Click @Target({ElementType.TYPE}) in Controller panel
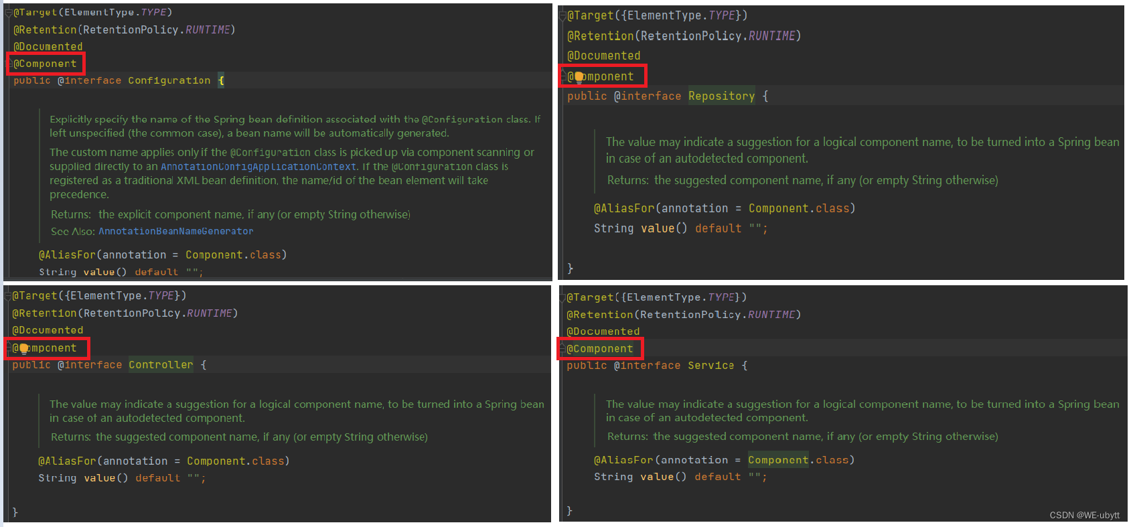 click(99, 295)
